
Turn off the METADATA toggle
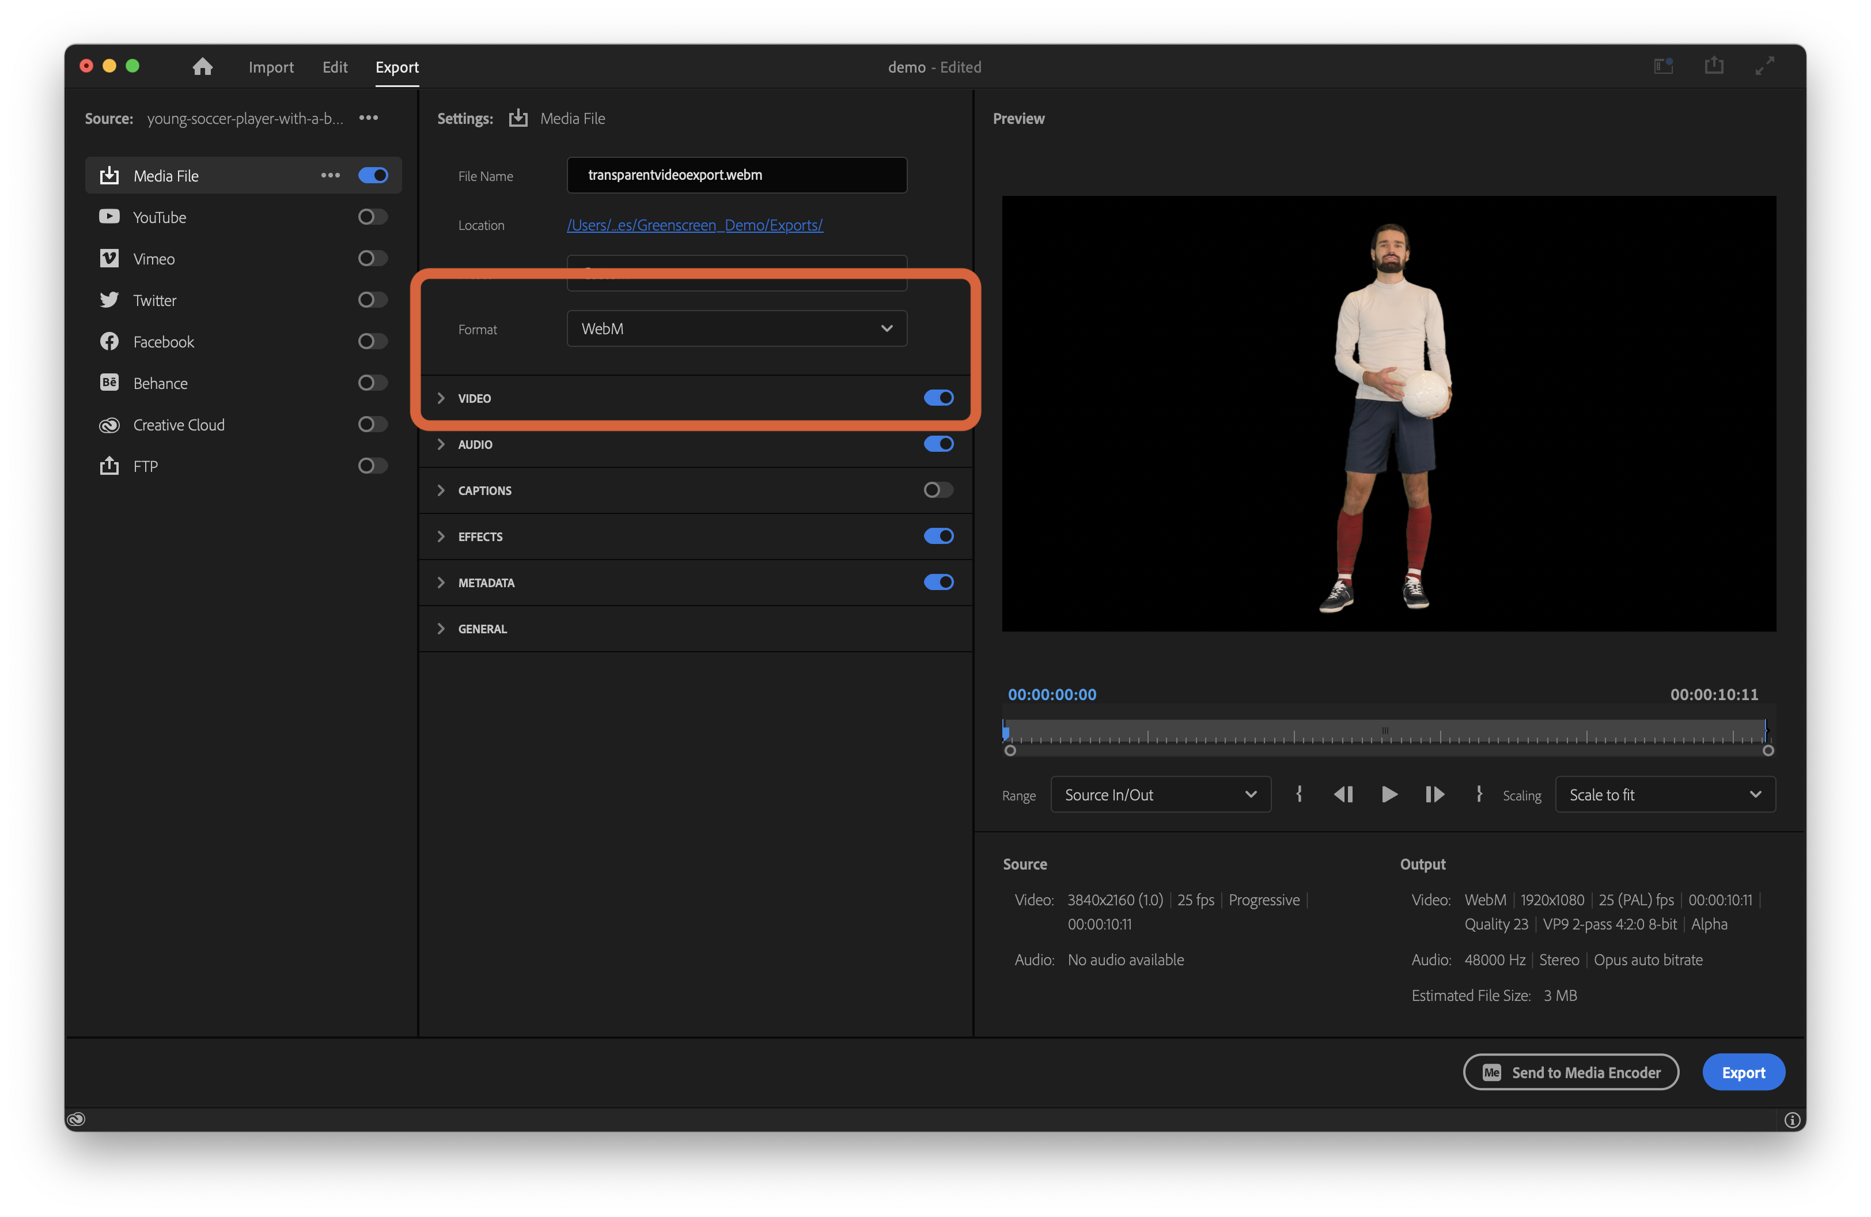(x=938, y=583)
